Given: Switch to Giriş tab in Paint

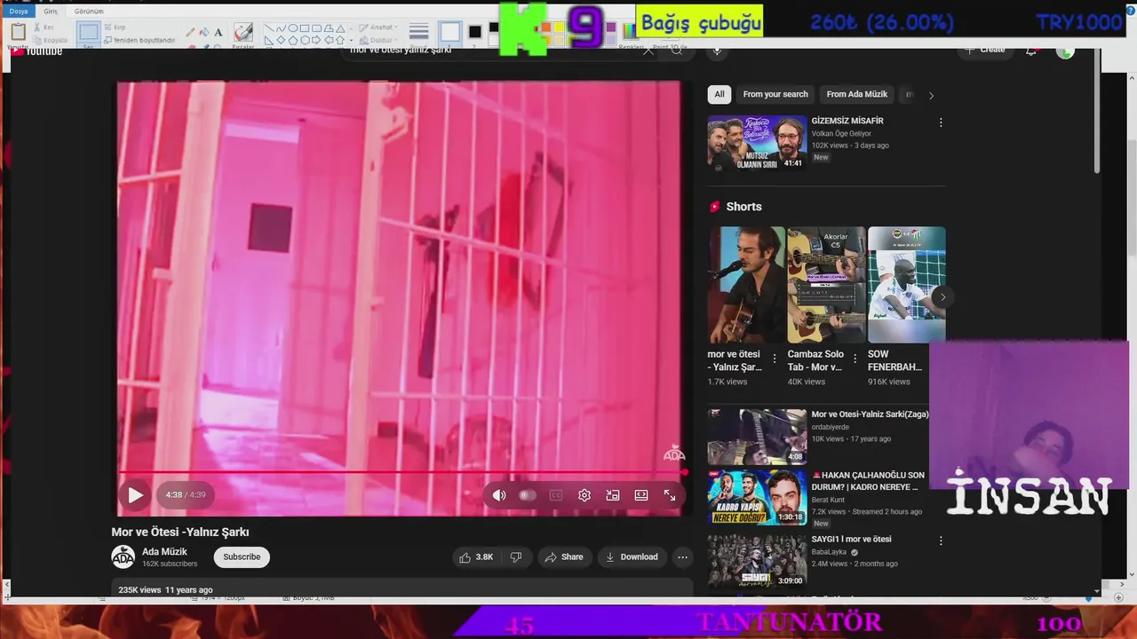Looking at the screenshot, I should (51, 11).
